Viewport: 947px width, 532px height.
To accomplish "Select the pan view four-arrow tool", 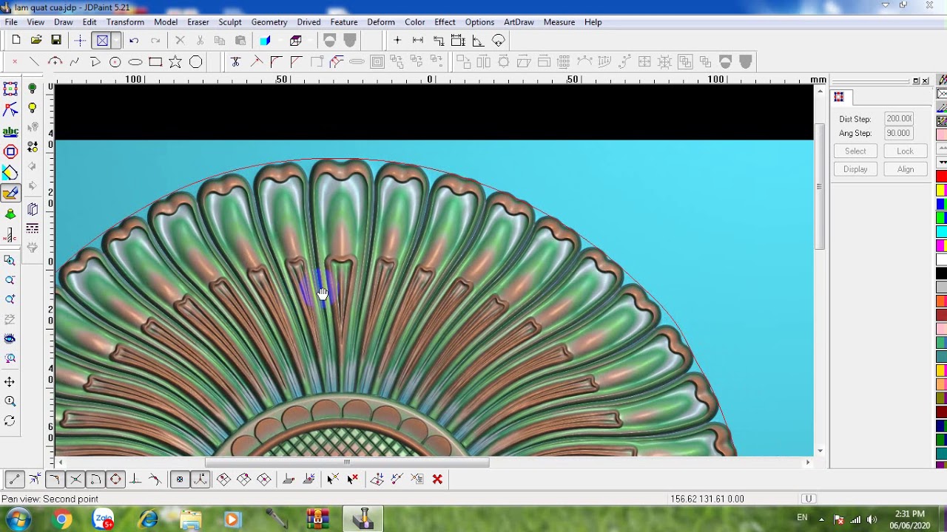I will (x=10, y=382).
